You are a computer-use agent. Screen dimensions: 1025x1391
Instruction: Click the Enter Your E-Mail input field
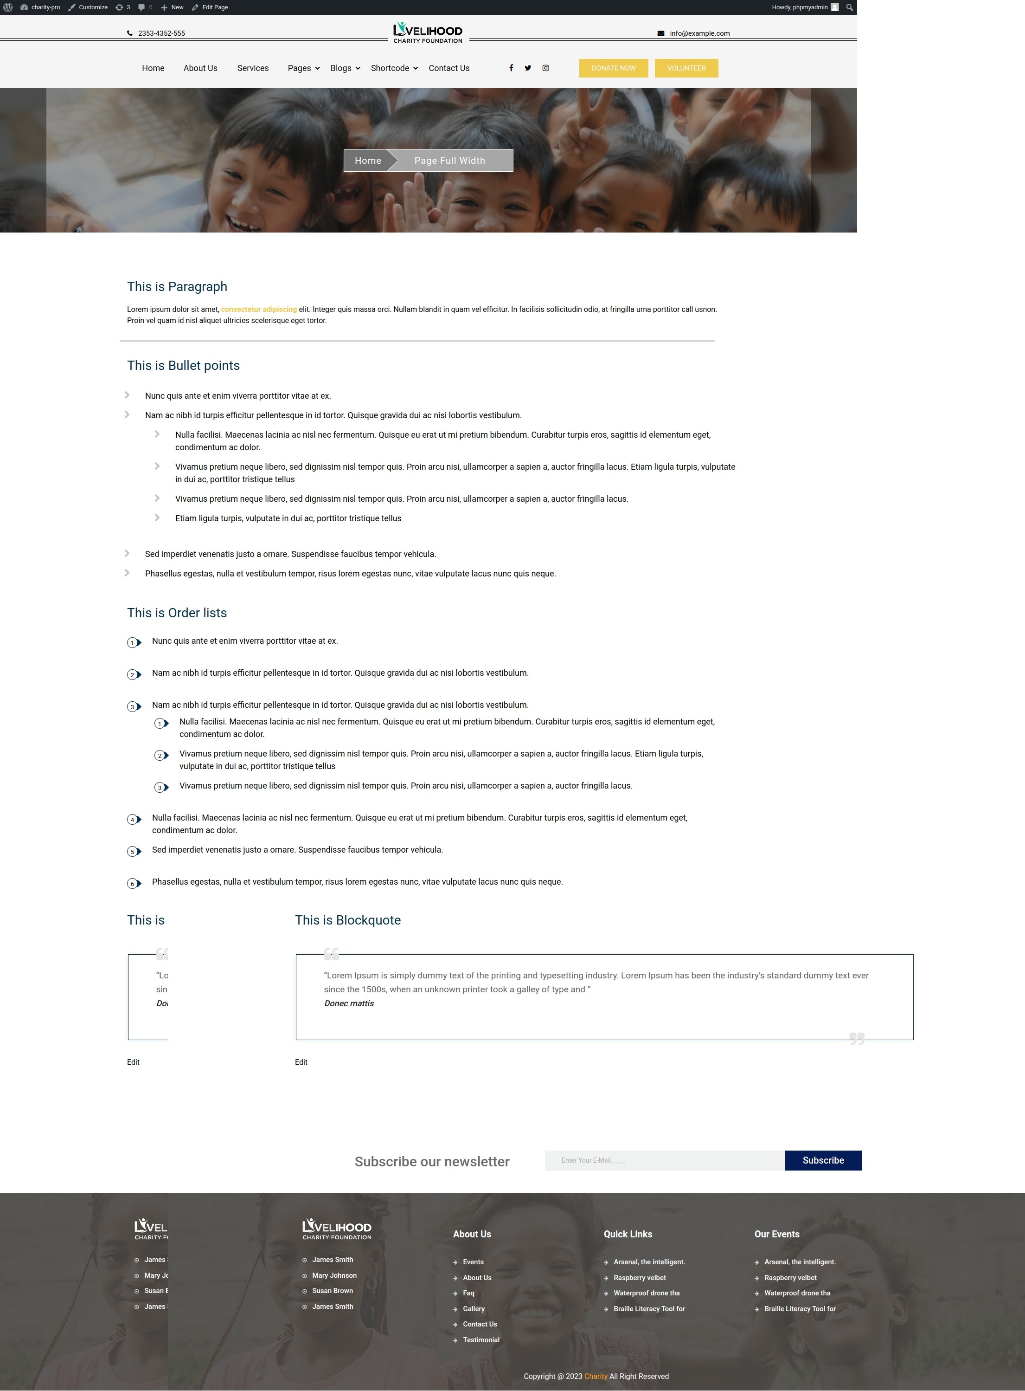pyautogui.click(x=662, y=1160)
